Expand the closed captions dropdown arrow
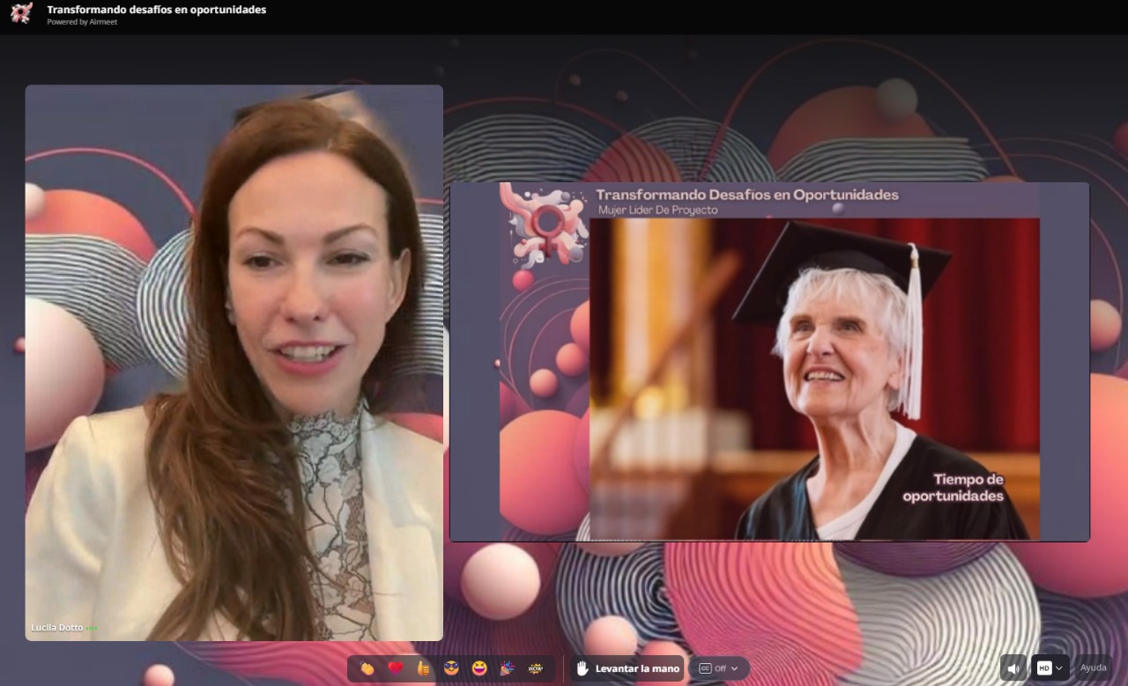 [735, 668]
